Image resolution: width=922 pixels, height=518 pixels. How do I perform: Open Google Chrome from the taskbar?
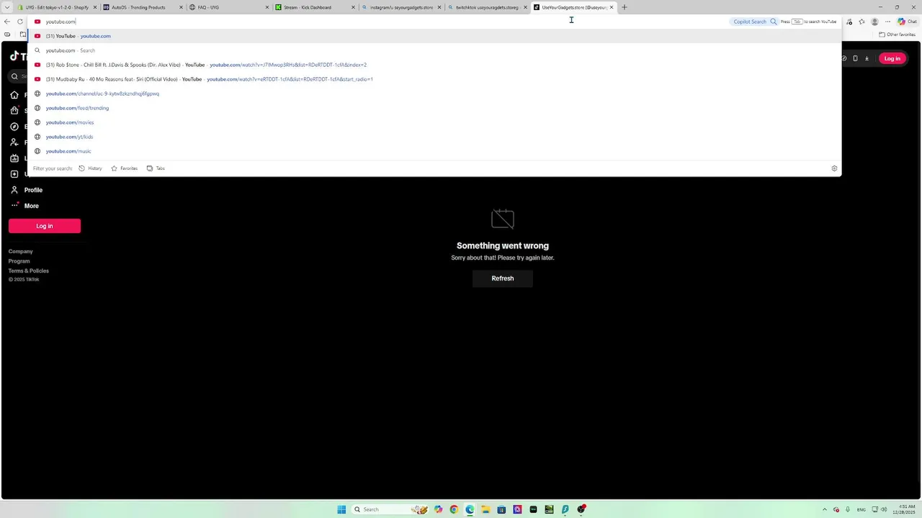pyautogui.click(x=454, y=509)
